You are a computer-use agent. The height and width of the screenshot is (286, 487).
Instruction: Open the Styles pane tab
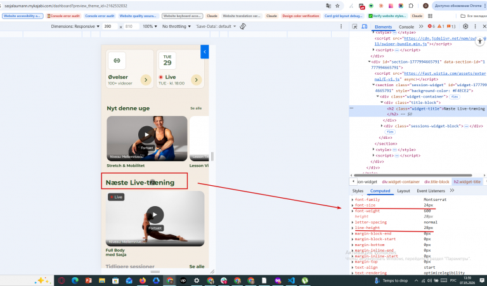tap(358, 191)
